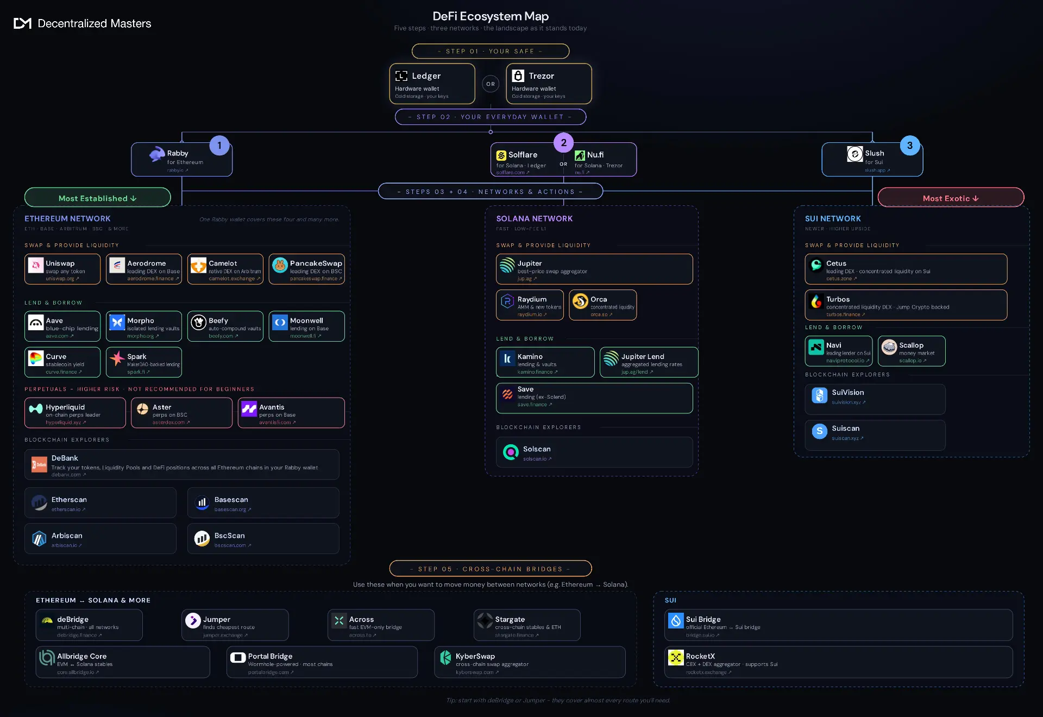Open the hyperliquid.xyz link
The image size is (1043, 717).
coord(66,422)
